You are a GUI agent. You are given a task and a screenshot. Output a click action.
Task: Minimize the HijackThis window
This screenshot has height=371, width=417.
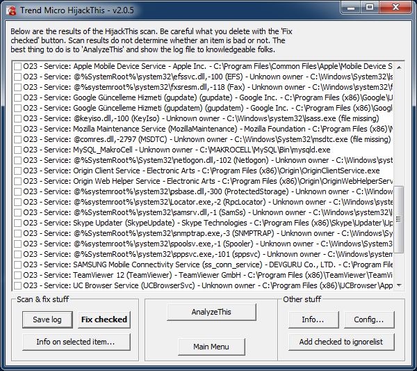[x=351, y=8]
